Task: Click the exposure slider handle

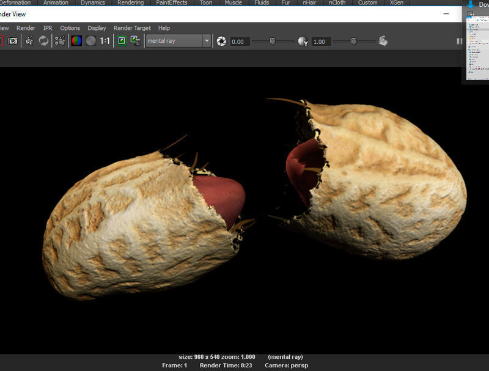Action: tap(273, 41)
